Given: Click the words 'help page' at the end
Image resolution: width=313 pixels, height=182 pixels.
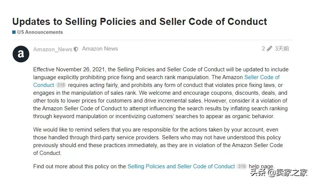Looking at the screenshot, I should (x=261, y=166).
